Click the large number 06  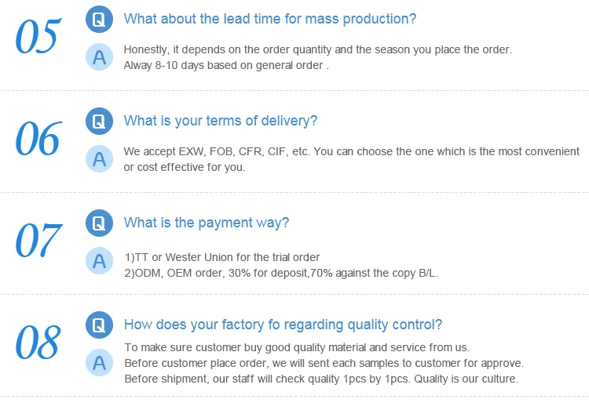[38, 140]
